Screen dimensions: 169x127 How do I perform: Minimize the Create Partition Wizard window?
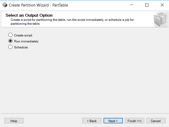click(x=132, y=5)
